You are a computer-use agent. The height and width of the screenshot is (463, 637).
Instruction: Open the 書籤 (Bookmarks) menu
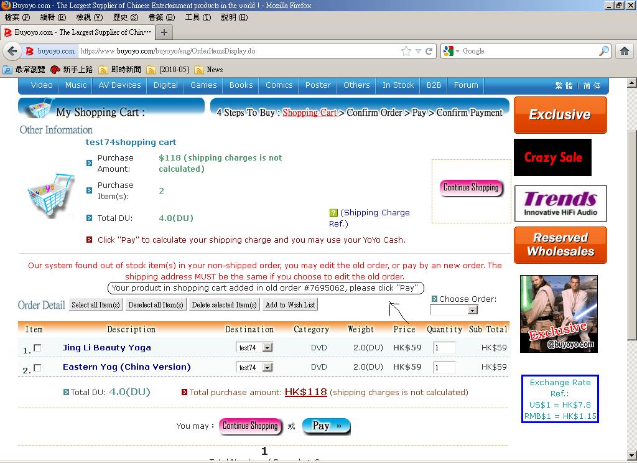(x=161, y=17)
